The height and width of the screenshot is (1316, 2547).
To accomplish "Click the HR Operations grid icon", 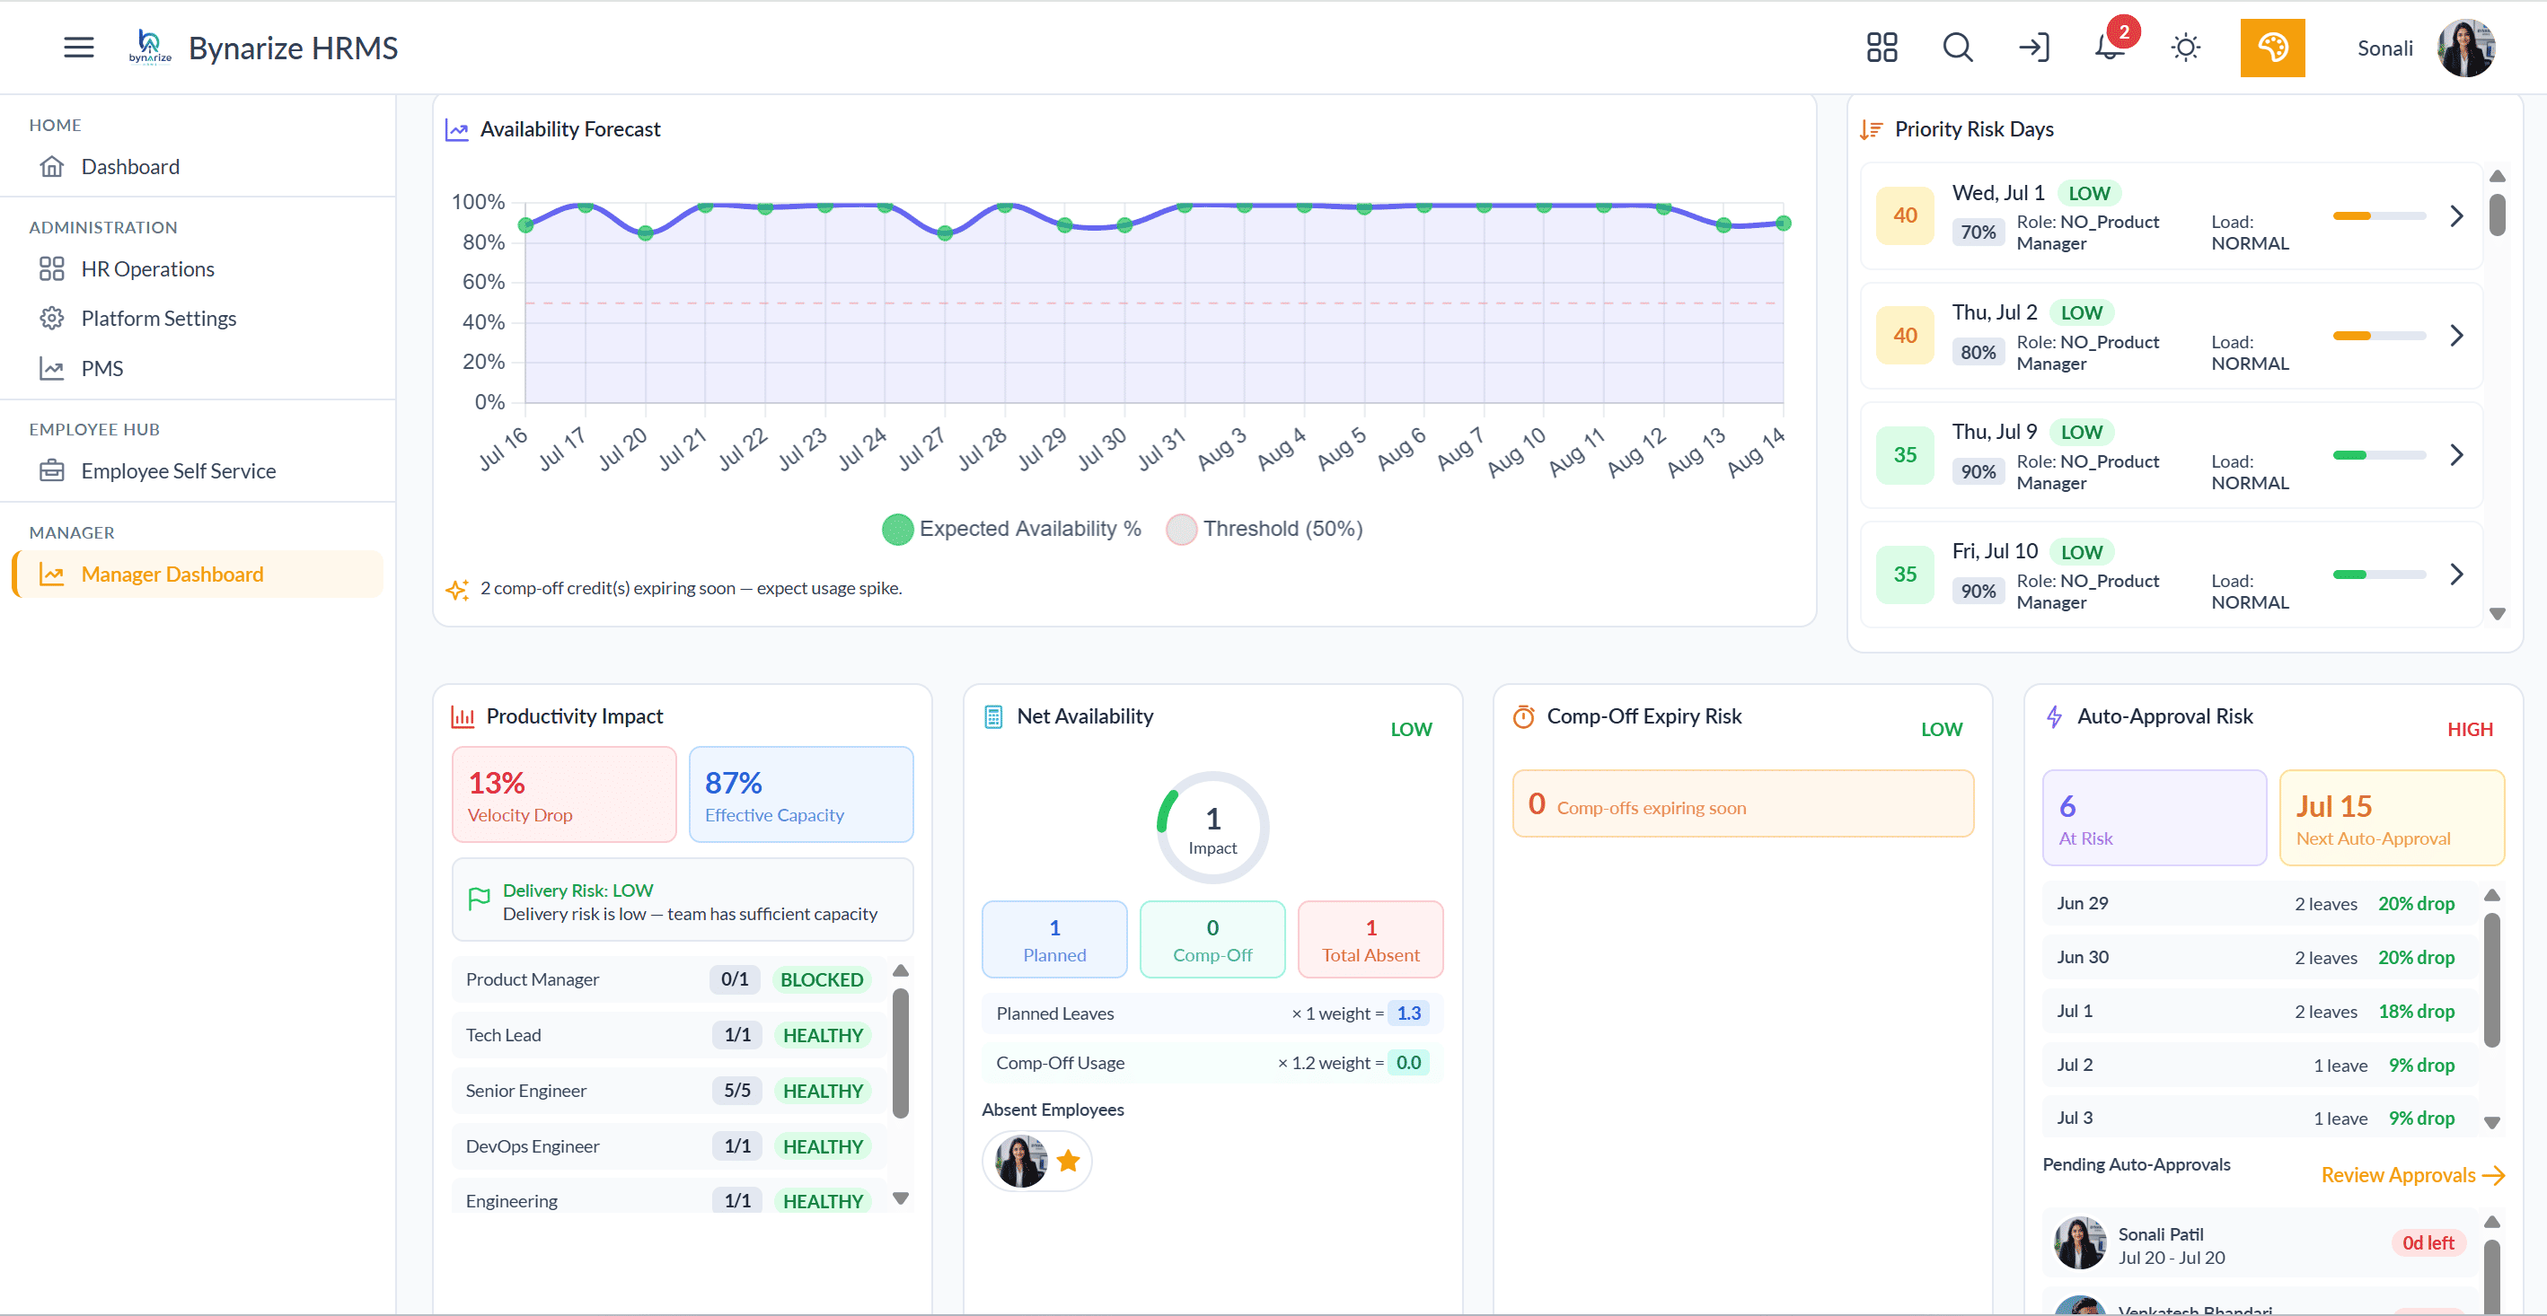I will point(52,268).
